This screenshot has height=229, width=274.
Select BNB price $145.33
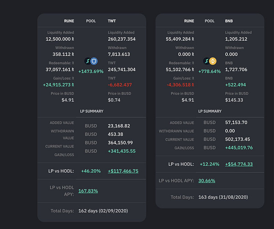234,100
